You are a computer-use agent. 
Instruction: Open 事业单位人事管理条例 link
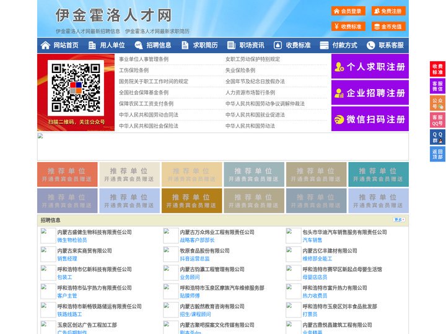pos(144,59)
